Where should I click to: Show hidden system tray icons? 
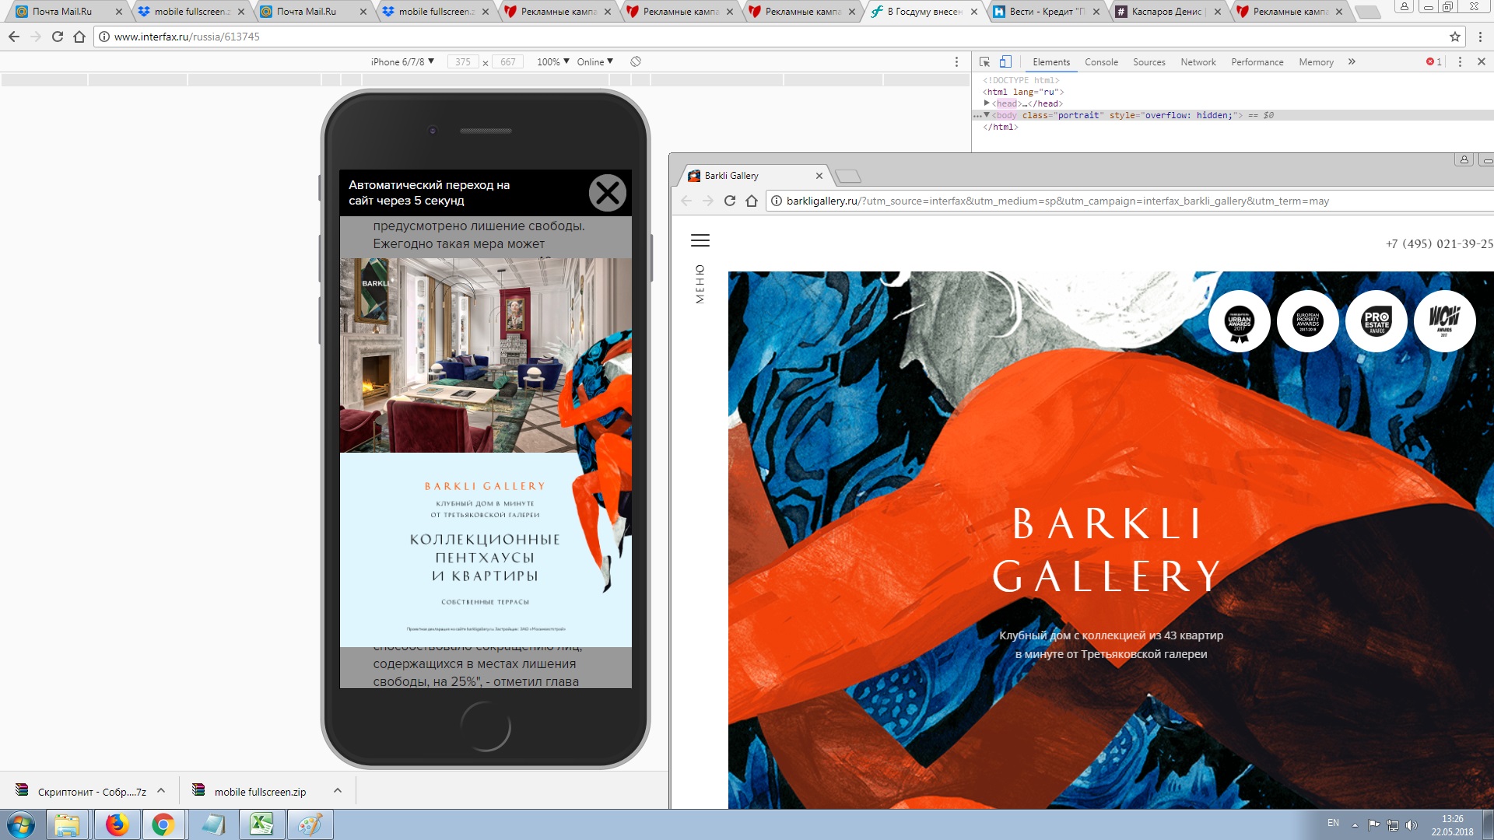point(1355,824)
